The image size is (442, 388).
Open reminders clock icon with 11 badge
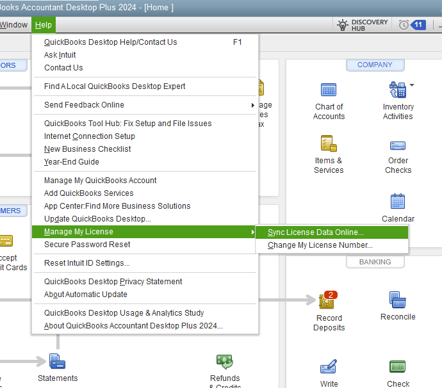[x=413, y=25]
